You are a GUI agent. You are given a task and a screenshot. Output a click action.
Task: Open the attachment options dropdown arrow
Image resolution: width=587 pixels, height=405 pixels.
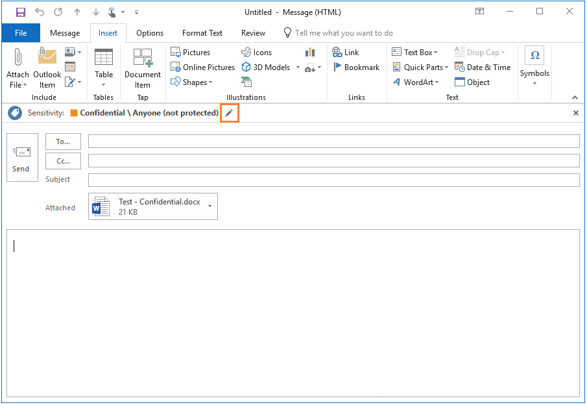pos(210,206)
